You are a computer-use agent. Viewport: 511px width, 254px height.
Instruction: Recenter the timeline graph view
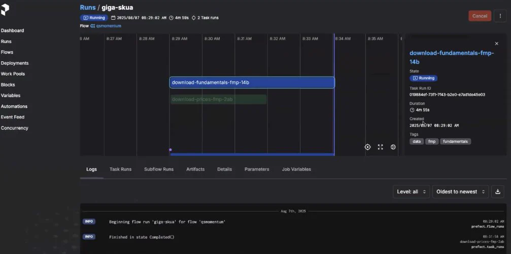[367, 147]
